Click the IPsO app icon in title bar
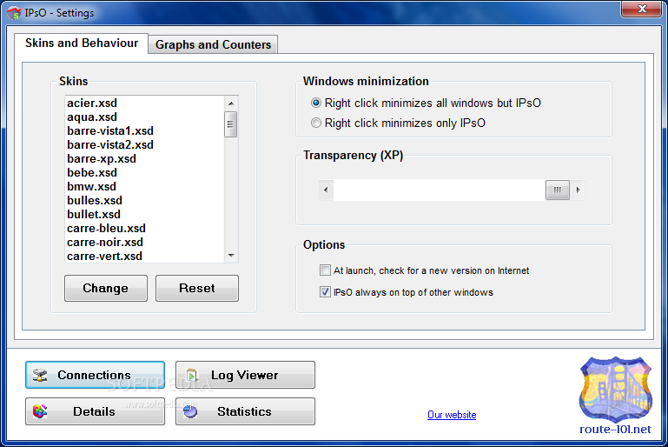 [14, 13]
